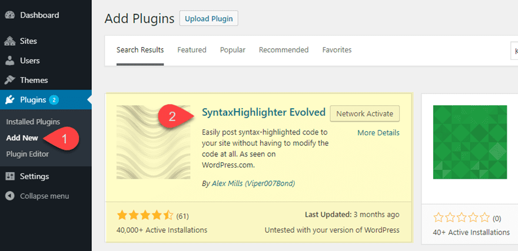
Task: Click the Upload Plugin button
Action: [209, 18]
